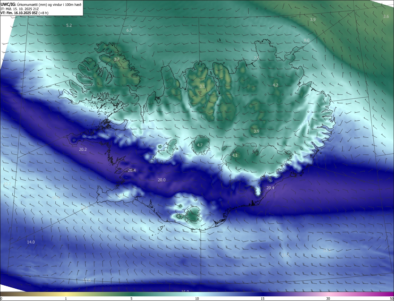The height and width of the screenshot is (301, 394).
Task: Click the colour scale tick labelled 30
Action: pyautogui.click(x=328, y=299)
